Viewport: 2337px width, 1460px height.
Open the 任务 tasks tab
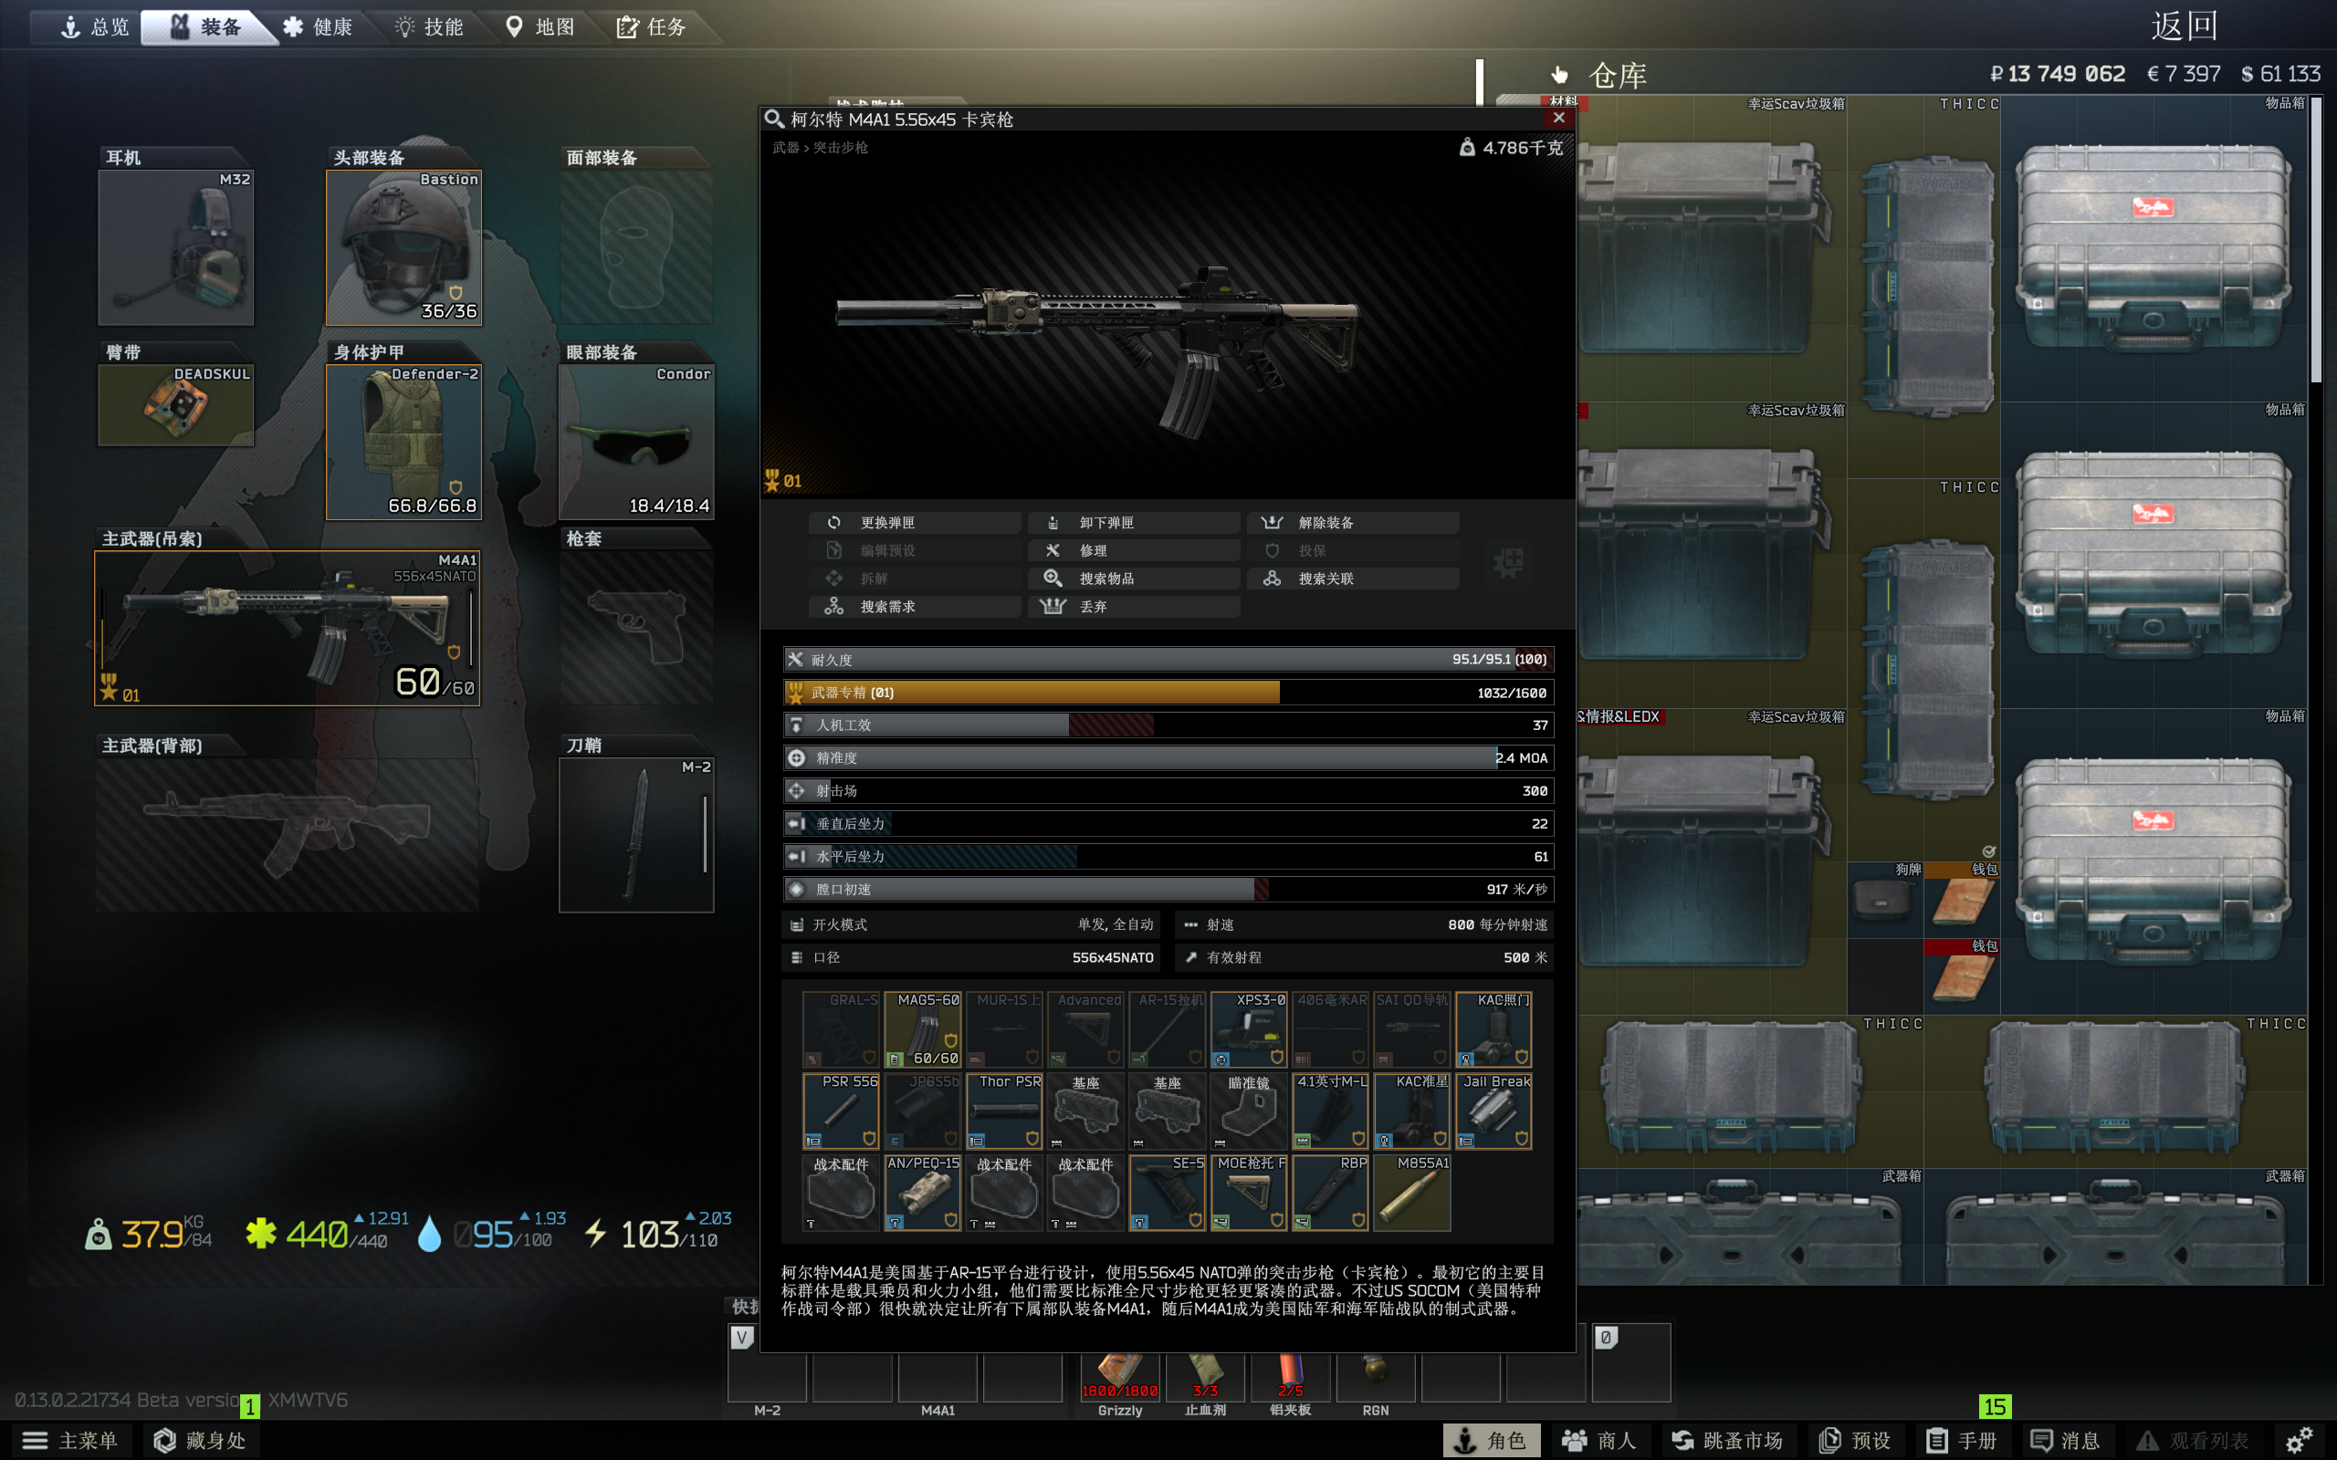[652, 27]
